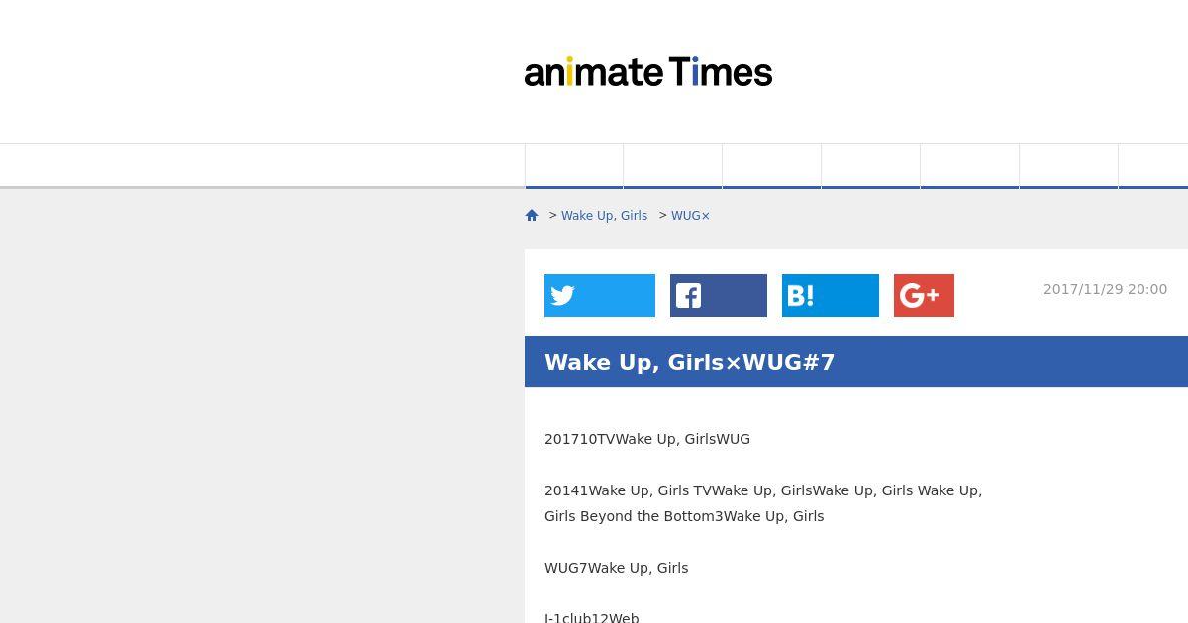The image size is (1188, 623).
Task: Go to home via breadcrumb house icon
Action: tap(532, 215)
